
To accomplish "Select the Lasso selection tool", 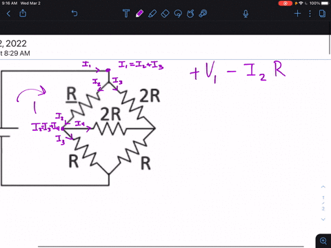I will [x=178, y=14].
